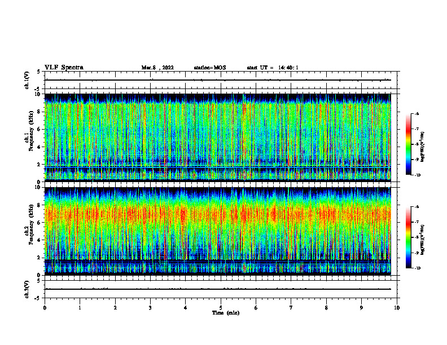Click the '4' kHz tick on ch.1 spectrogram
Screen dimensions: 447x345
39,147
